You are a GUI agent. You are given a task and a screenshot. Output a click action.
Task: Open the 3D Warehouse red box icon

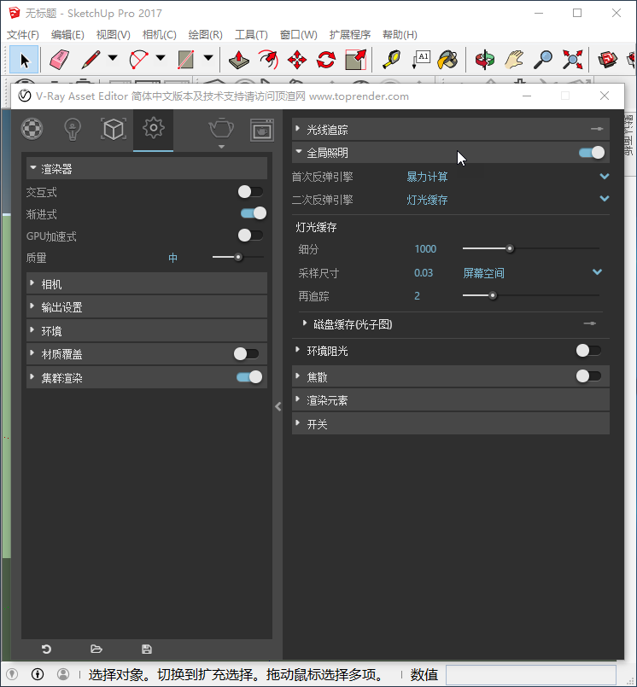608,59
